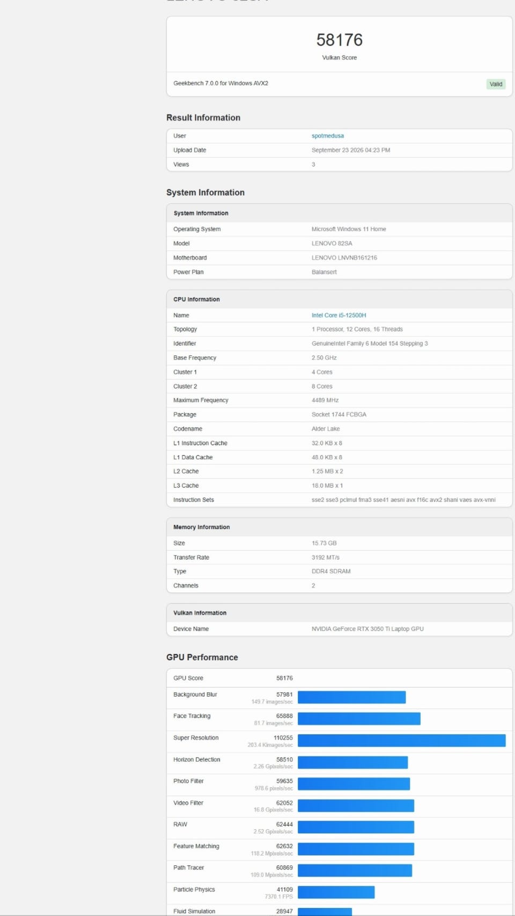Screen dimensions: 515x916
Task: Click the Face Tracking score 65888
Action: pos(284,716)
